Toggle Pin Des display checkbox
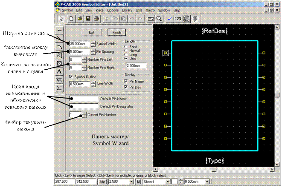 pos(126,87)
